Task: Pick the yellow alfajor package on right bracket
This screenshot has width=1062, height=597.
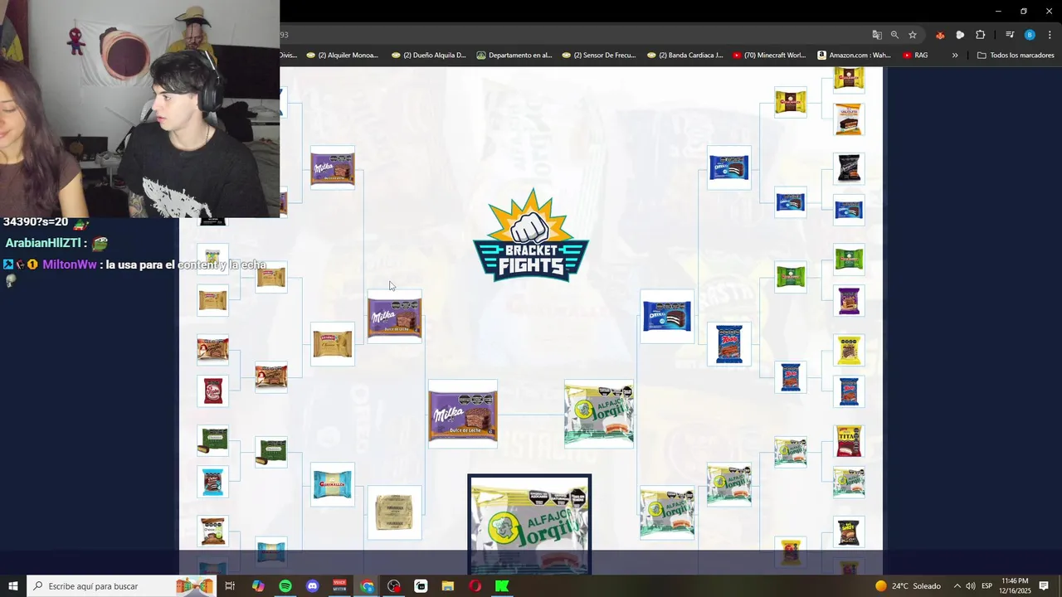Action: click(x=849, y=350)
